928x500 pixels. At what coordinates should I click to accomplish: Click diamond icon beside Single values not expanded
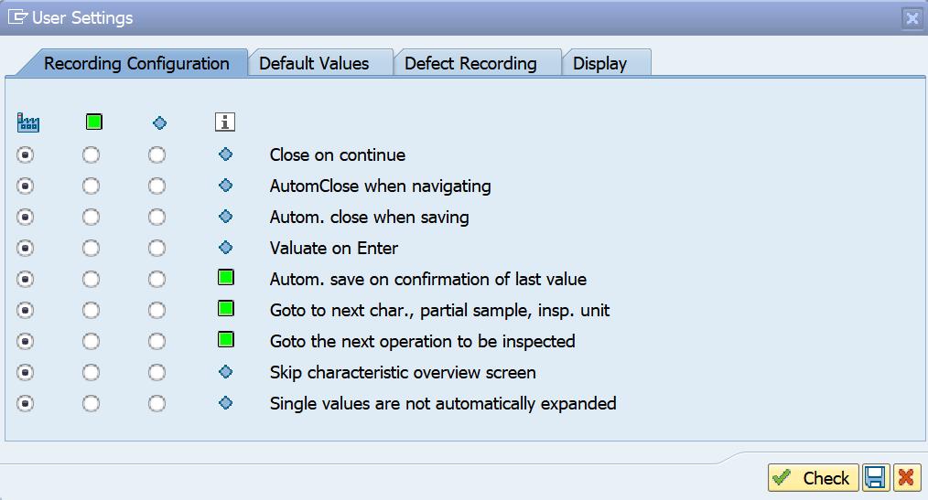225,403
